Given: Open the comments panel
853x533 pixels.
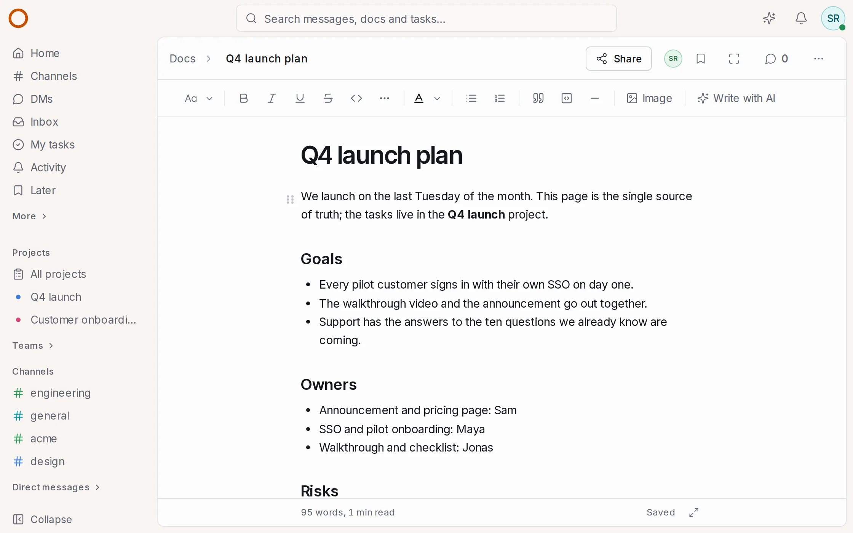Looking at the screenshot, I should tap(776, 59).
